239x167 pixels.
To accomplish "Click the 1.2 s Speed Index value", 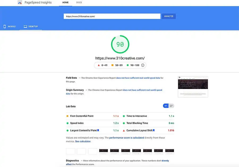I will 116,123.
